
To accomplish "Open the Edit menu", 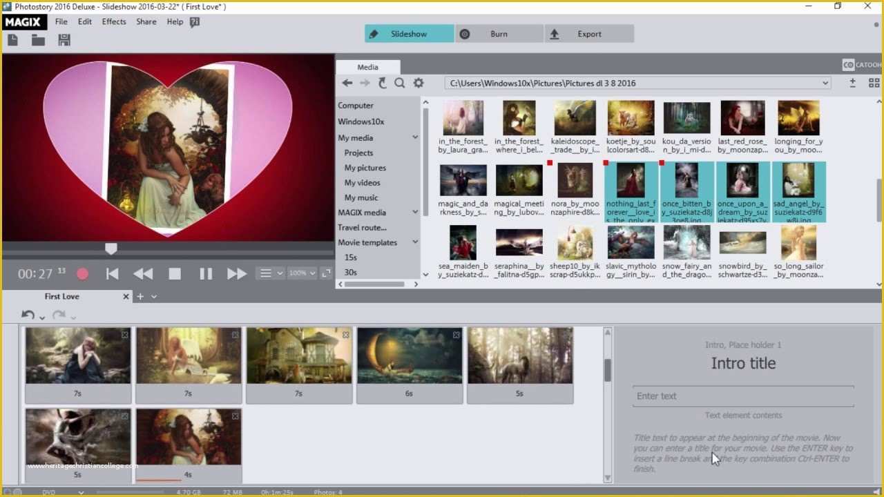I will [x=85, y=22].
